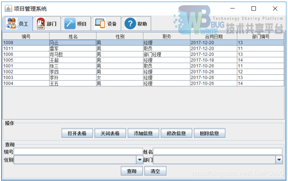Screen dimensions: 288x181
Task: Select the row with ID 1001
Action: tap(144, 66)
